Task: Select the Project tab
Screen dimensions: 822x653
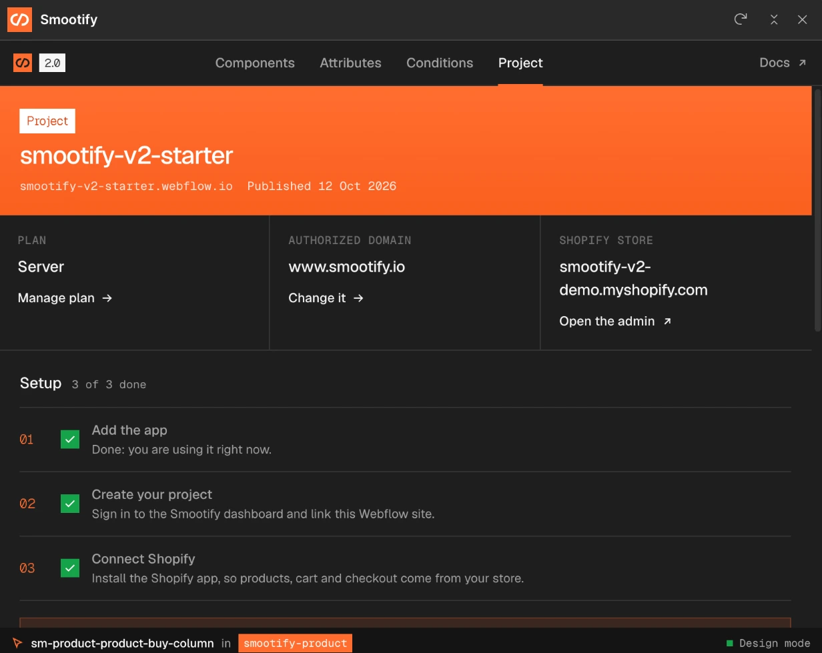Action: [520, 63]
